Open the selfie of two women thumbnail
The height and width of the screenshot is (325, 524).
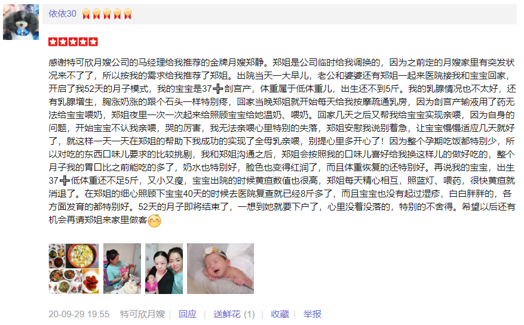164,268
